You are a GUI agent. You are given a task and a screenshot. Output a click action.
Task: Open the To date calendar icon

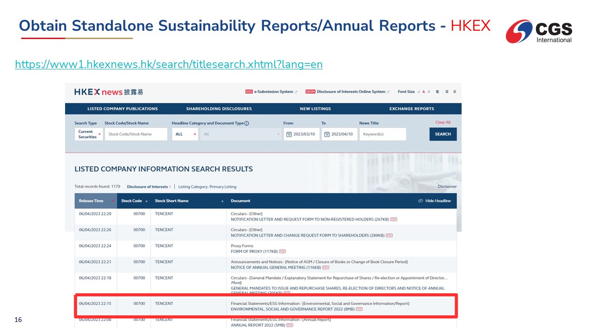(327, 134)
